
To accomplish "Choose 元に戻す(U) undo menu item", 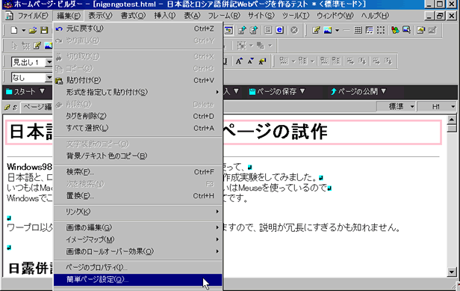I will click(x=138, y=29).
